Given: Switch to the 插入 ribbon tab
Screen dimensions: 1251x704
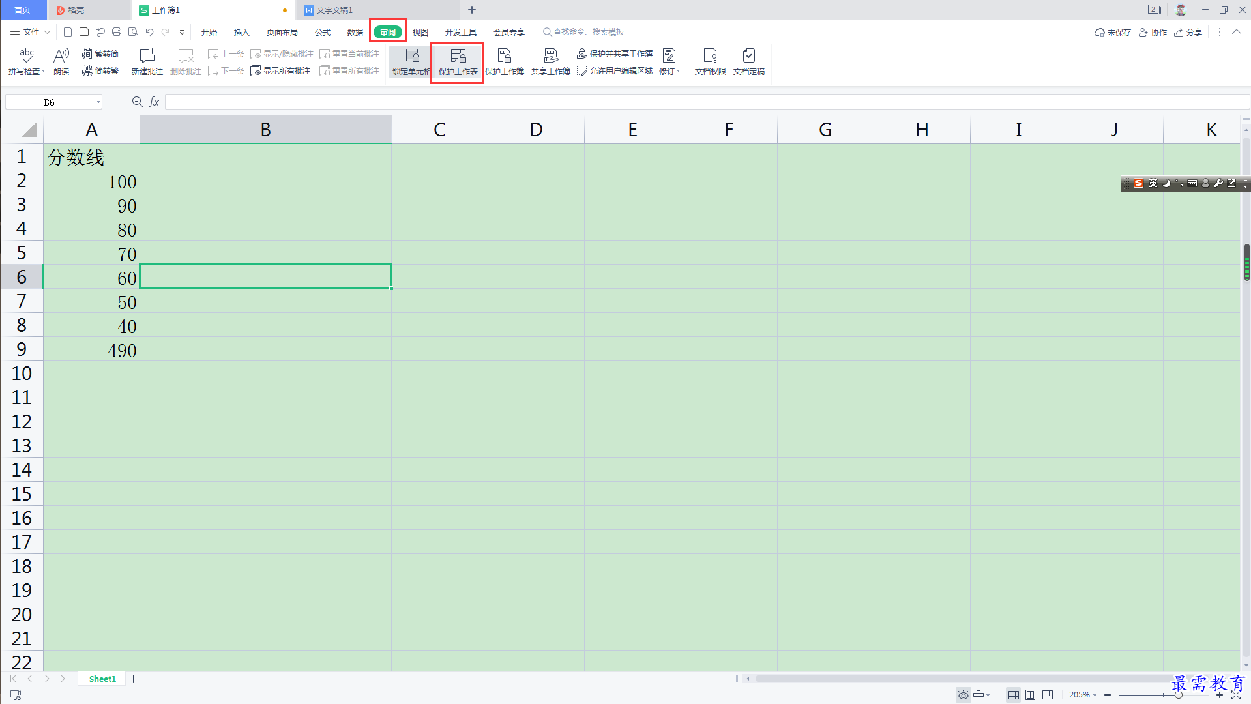Looking at the screenshot, I should (242, 32).
